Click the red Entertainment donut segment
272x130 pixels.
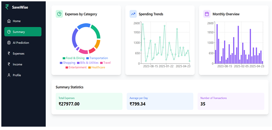tap(92, 51)
